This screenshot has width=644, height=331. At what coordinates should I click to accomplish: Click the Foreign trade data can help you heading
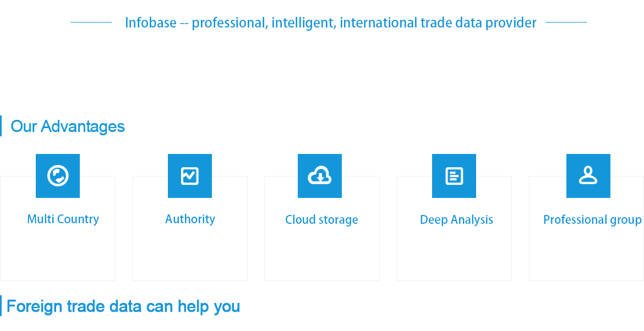tap(123, 306)
